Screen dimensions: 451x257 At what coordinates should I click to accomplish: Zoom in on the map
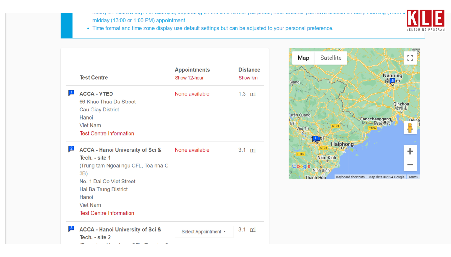[410, 151]
